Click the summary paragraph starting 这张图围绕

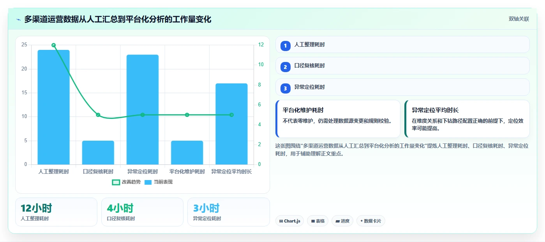tap(402, 150)
